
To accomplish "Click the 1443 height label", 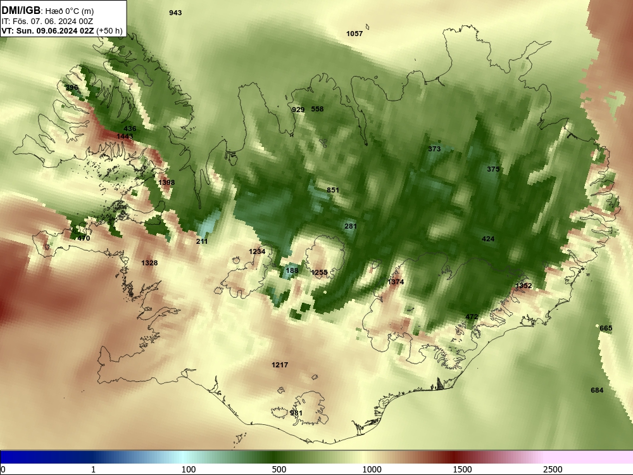I will pyautogui.click(x=125, y=137).
